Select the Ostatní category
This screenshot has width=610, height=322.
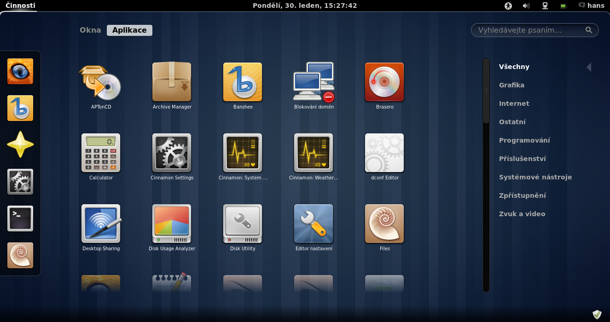(512, 122)
